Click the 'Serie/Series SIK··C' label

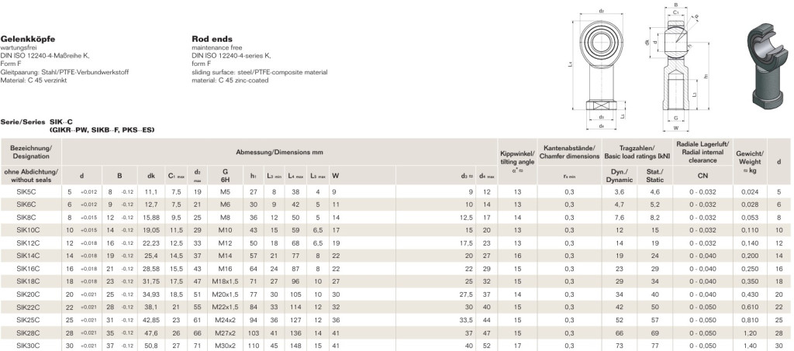click(x=37, y=122)
